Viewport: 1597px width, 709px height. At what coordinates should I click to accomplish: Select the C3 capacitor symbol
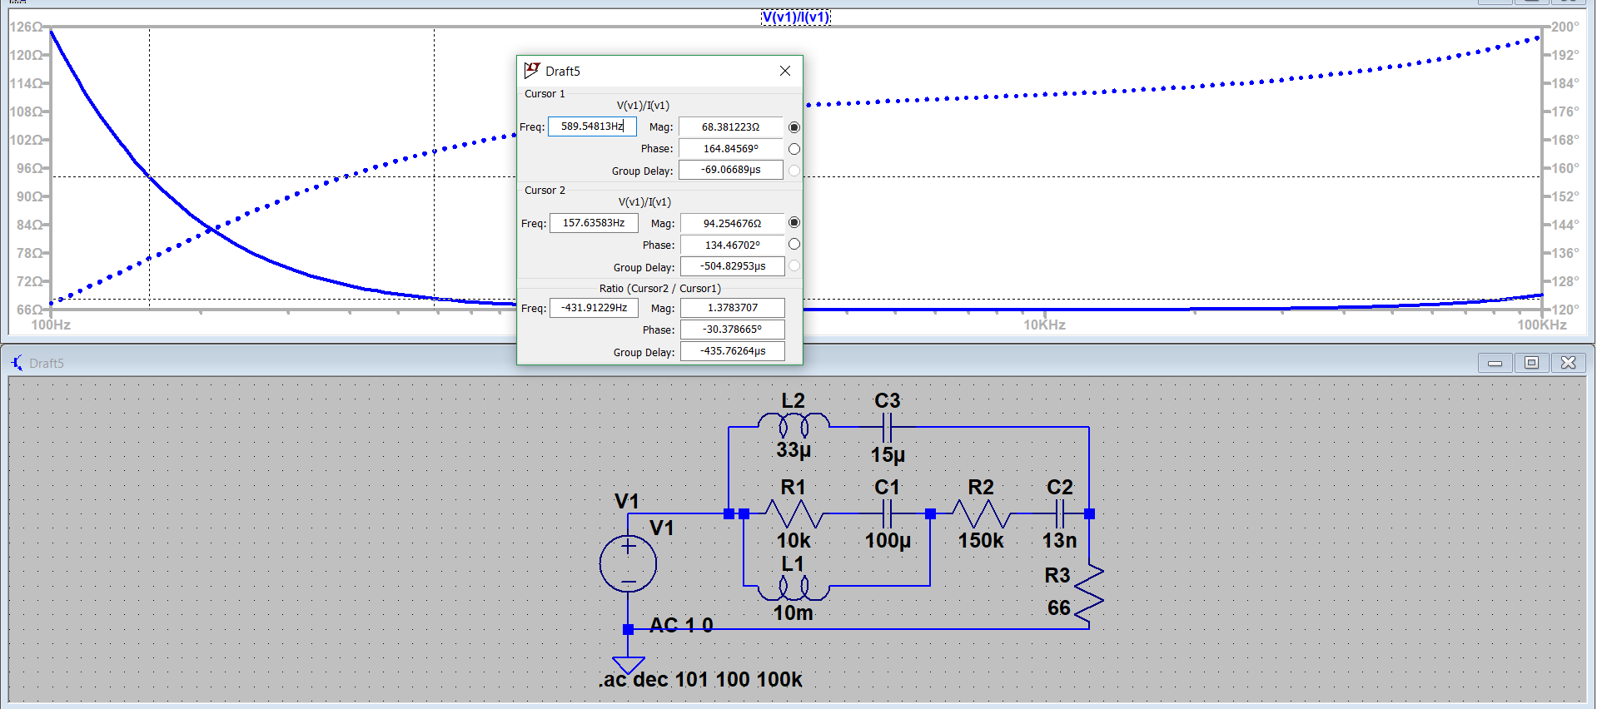(x=887, y=428)
